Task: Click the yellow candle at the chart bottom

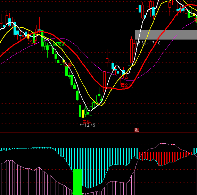Action: pyautogui.click(x=83, y=114)
